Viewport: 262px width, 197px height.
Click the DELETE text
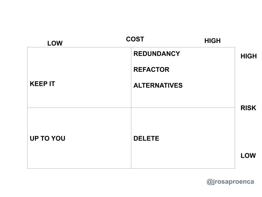tap(146, 138)
